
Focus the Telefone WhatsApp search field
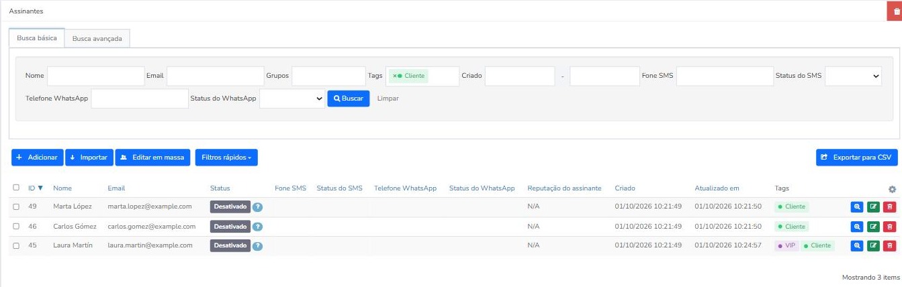140,99
